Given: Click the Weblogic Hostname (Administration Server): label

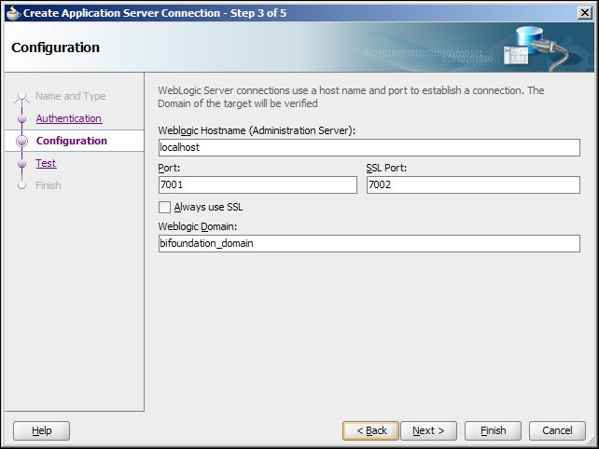Looking at the screenshot, I should coord(257,130).
